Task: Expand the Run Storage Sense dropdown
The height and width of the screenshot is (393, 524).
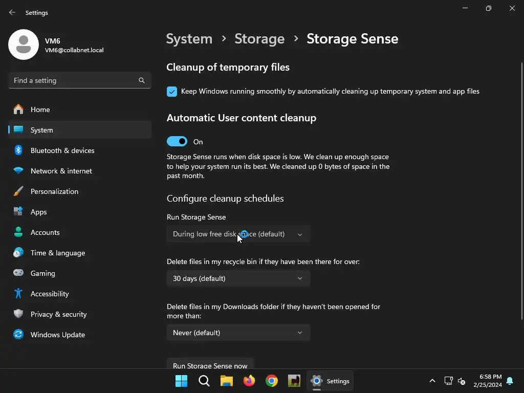Action: (238, 234)
